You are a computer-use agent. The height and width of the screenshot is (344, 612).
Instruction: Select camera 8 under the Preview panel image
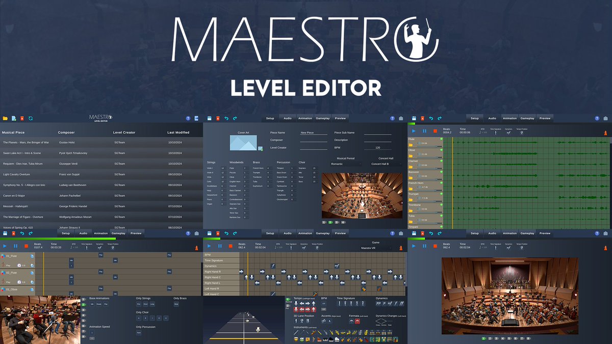(x=528, y=338)
